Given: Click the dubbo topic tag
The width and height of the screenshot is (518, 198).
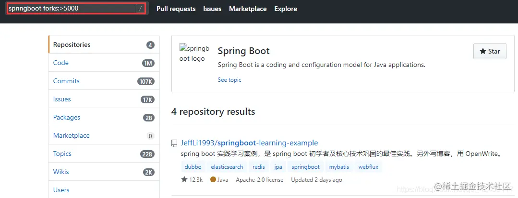Looking at the screenshot, I should [x=193, y=167].
